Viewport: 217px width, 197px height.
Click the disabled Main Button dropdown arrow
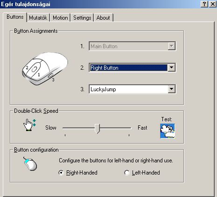[x=171, y=46]
